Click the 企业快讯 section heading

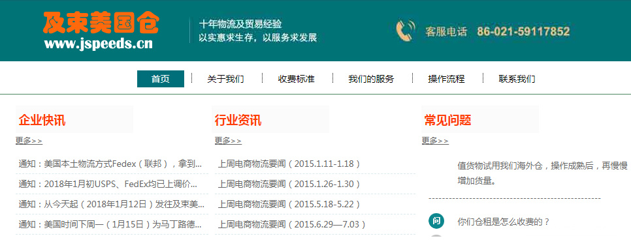(x=42, y=120)
